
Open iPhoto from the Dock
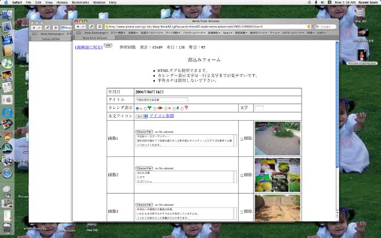point(7,75)
